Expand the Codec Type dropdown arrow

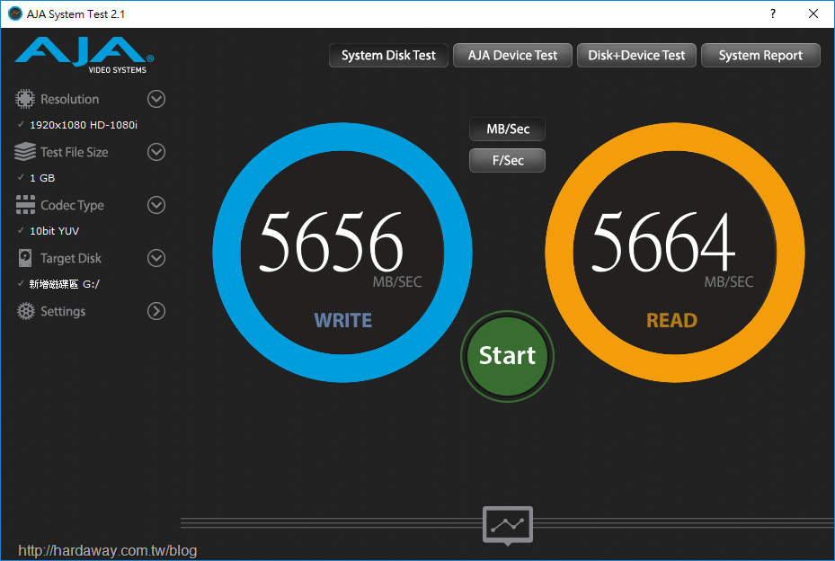click(156, 205)
